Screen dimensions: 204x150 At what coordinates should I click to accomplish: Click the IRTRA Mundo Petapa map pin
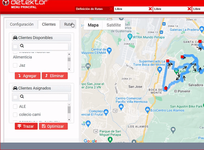pos(130,37)
